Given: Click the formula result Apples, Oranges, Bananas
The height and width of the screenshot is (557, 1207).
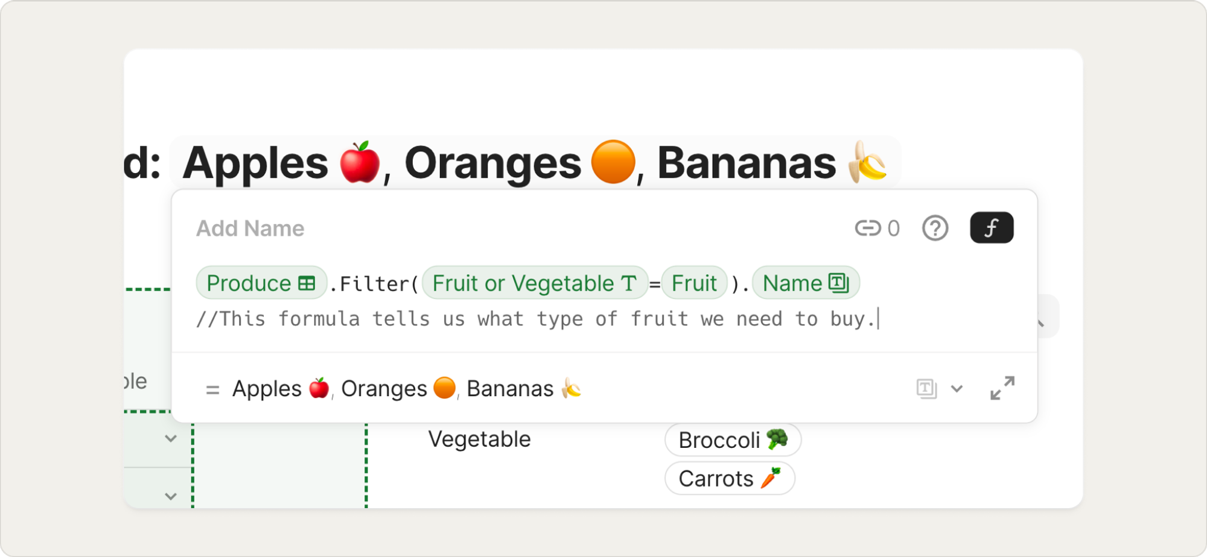Looking at the screenshot, I should point(407,389).
